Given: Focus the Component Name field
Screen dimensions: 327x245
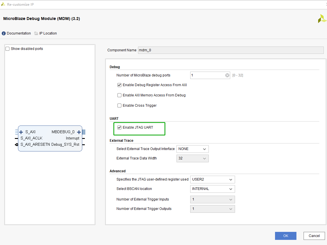Looking at the screenshot, I should [x=231, y=50].
